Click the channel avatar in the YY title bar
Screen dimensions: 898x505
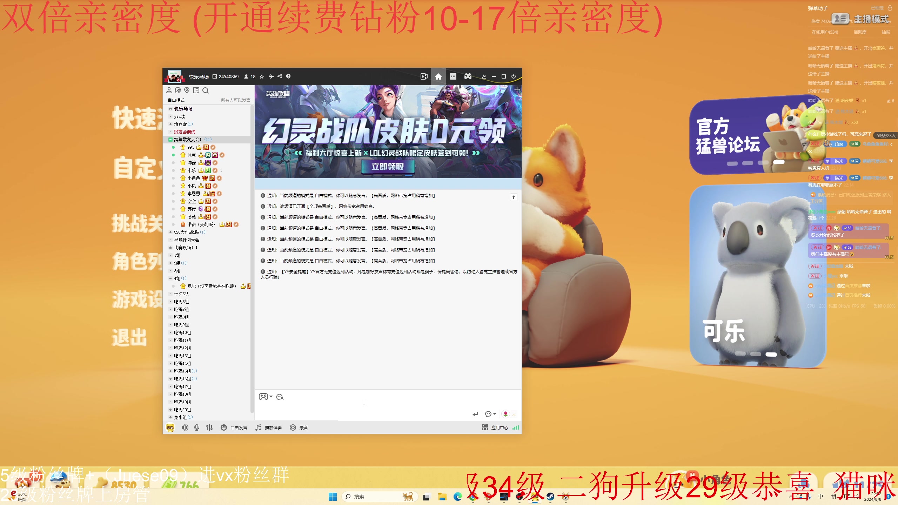pos(175,76)
